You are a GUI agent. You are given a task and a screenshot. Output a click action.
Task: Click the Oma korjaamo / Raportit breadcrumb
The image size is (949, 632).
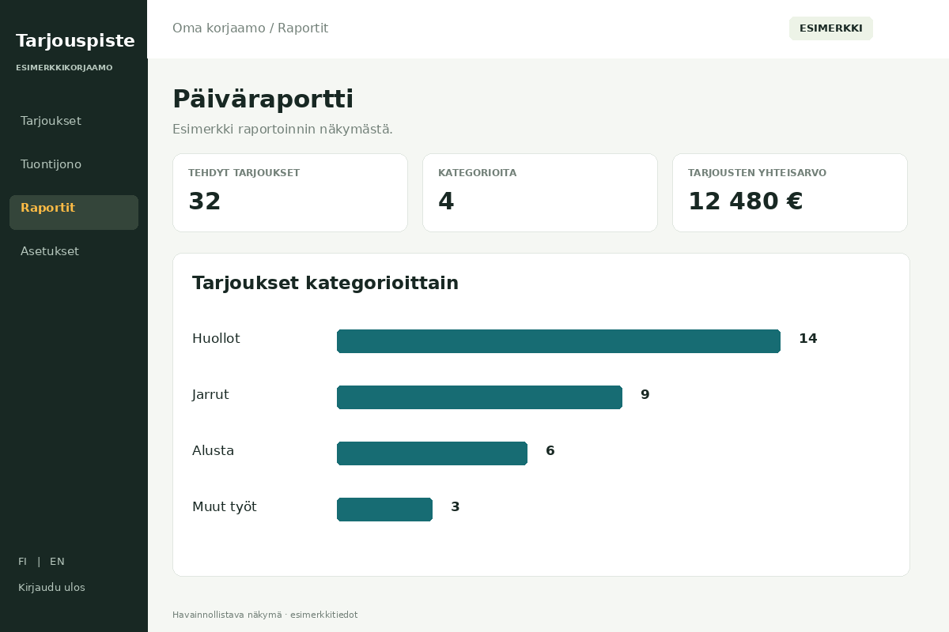coord(250,28)
